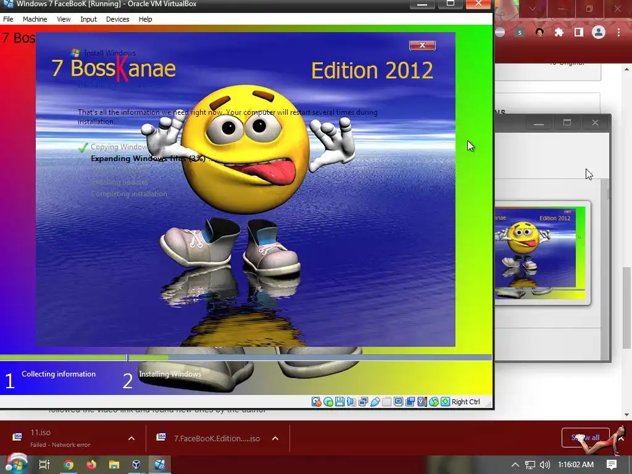Close the Install Windows dialog with red X

(x=422, y=45)
